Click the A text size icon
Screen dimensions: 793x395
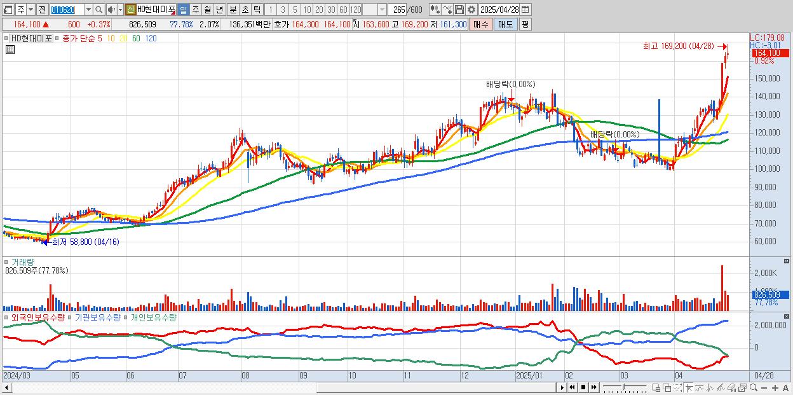pyautogui.click(x=786, y=388)
